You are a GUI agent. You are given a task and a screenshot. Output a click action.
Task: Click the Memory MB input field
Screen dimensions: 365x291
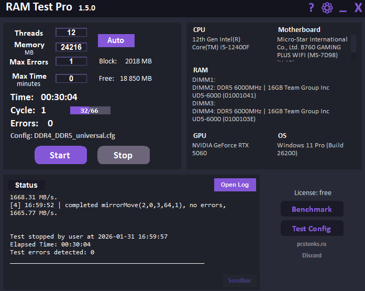(71, 47)
